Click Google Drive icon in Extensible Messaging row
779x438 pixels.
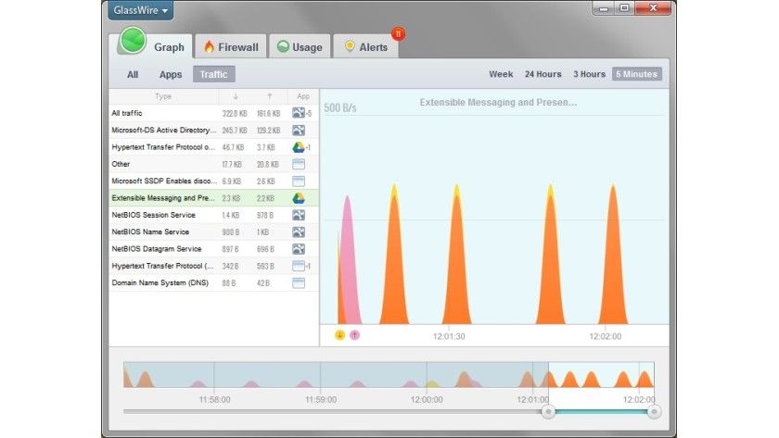[x=299, y=198]
